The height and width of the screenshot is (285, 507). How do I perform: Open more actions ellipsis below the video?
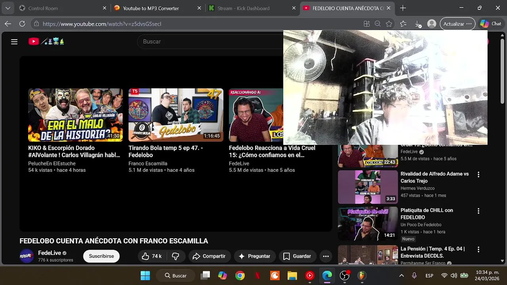click(x=326, y=256)
